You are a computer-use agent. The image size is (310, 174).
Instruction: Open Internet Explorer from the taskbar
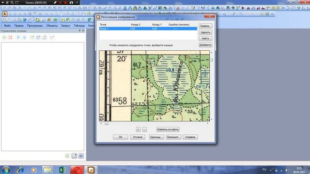[x=20, y=170]
